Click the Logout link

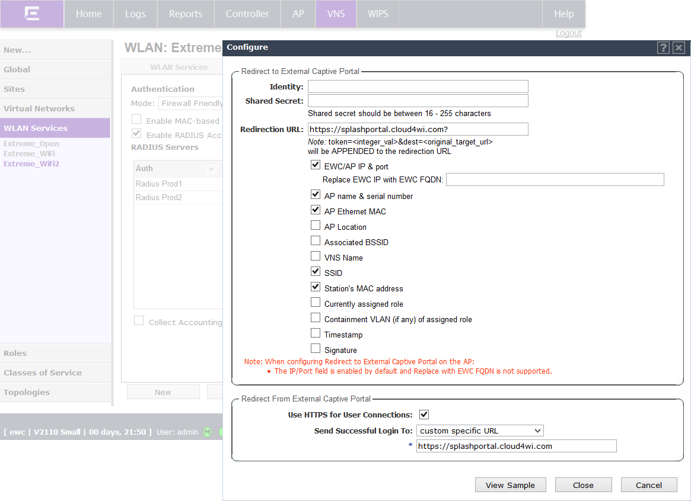coord(568,33)
